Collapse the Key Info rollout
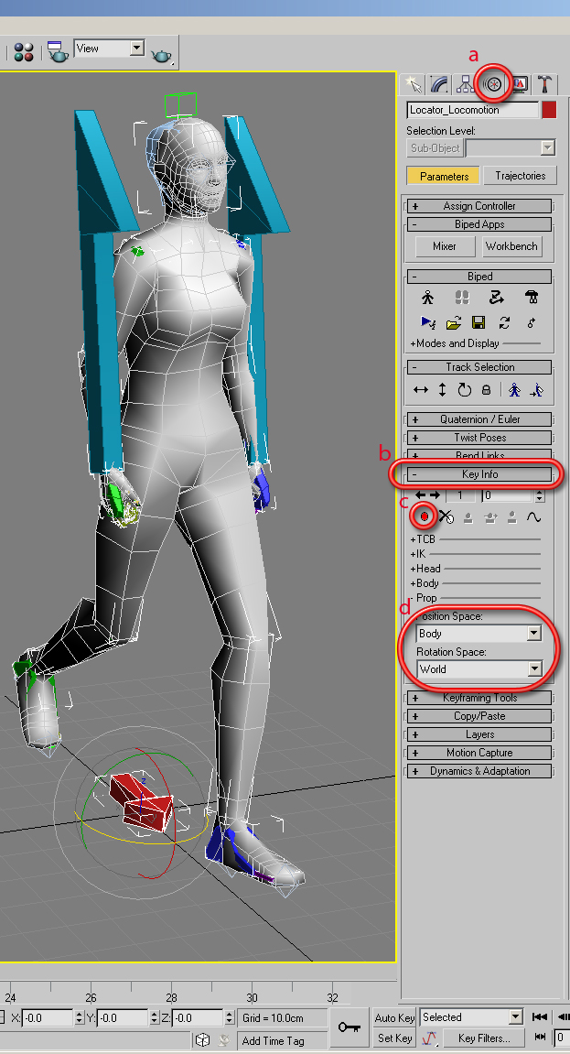The width and height of the screenshot is (570, 1054). click(x=479, y=474)
